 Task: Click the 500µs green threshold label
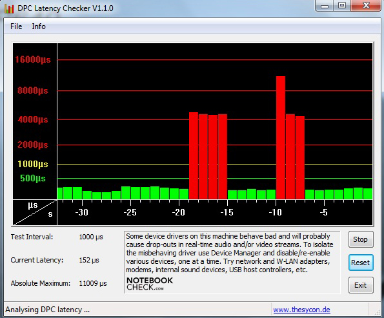pos(33,178)
